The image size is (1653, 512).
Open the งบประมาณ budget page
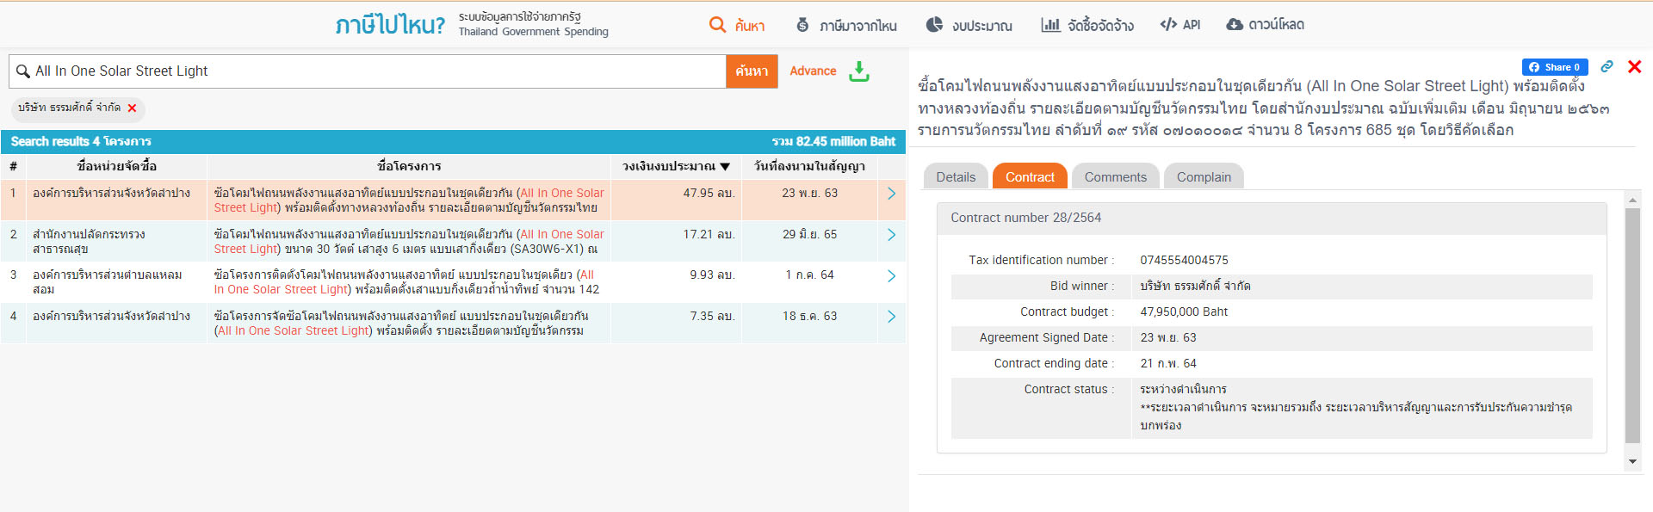point(969,26)
